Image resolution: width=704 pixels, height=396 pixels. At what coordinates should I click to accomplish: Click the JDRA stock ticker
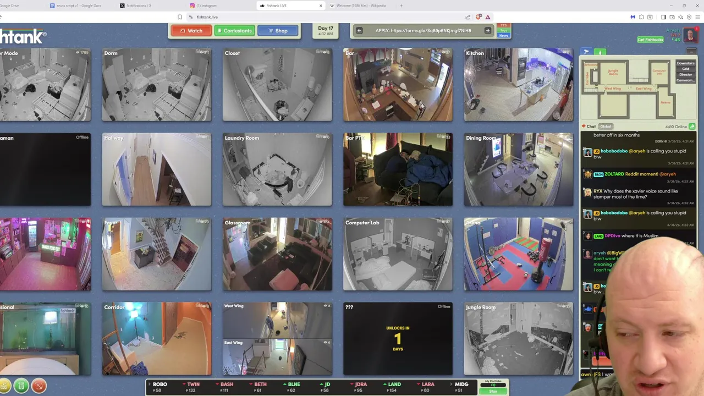click(360, 387)
